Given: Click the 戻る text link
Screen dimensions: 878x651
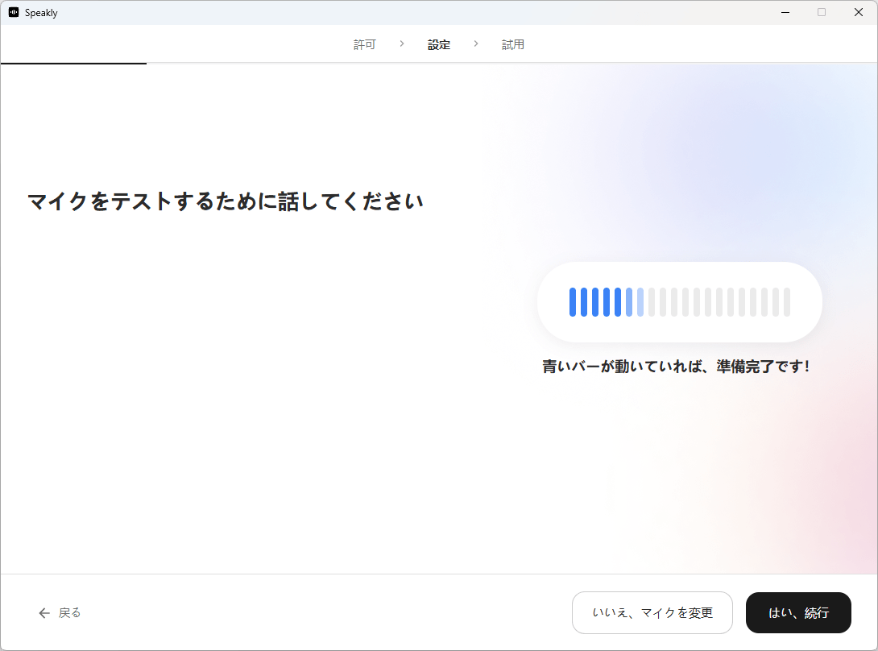Looking at the screenshot, I should click(x=70, y=613).
